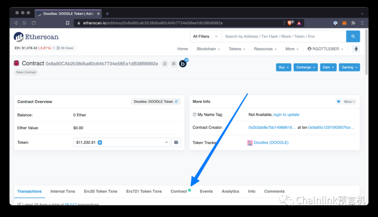The height and width of the screenshot is (217, 378).
Task: Bookmark this page in the toolbar
Action: [68, 23]
